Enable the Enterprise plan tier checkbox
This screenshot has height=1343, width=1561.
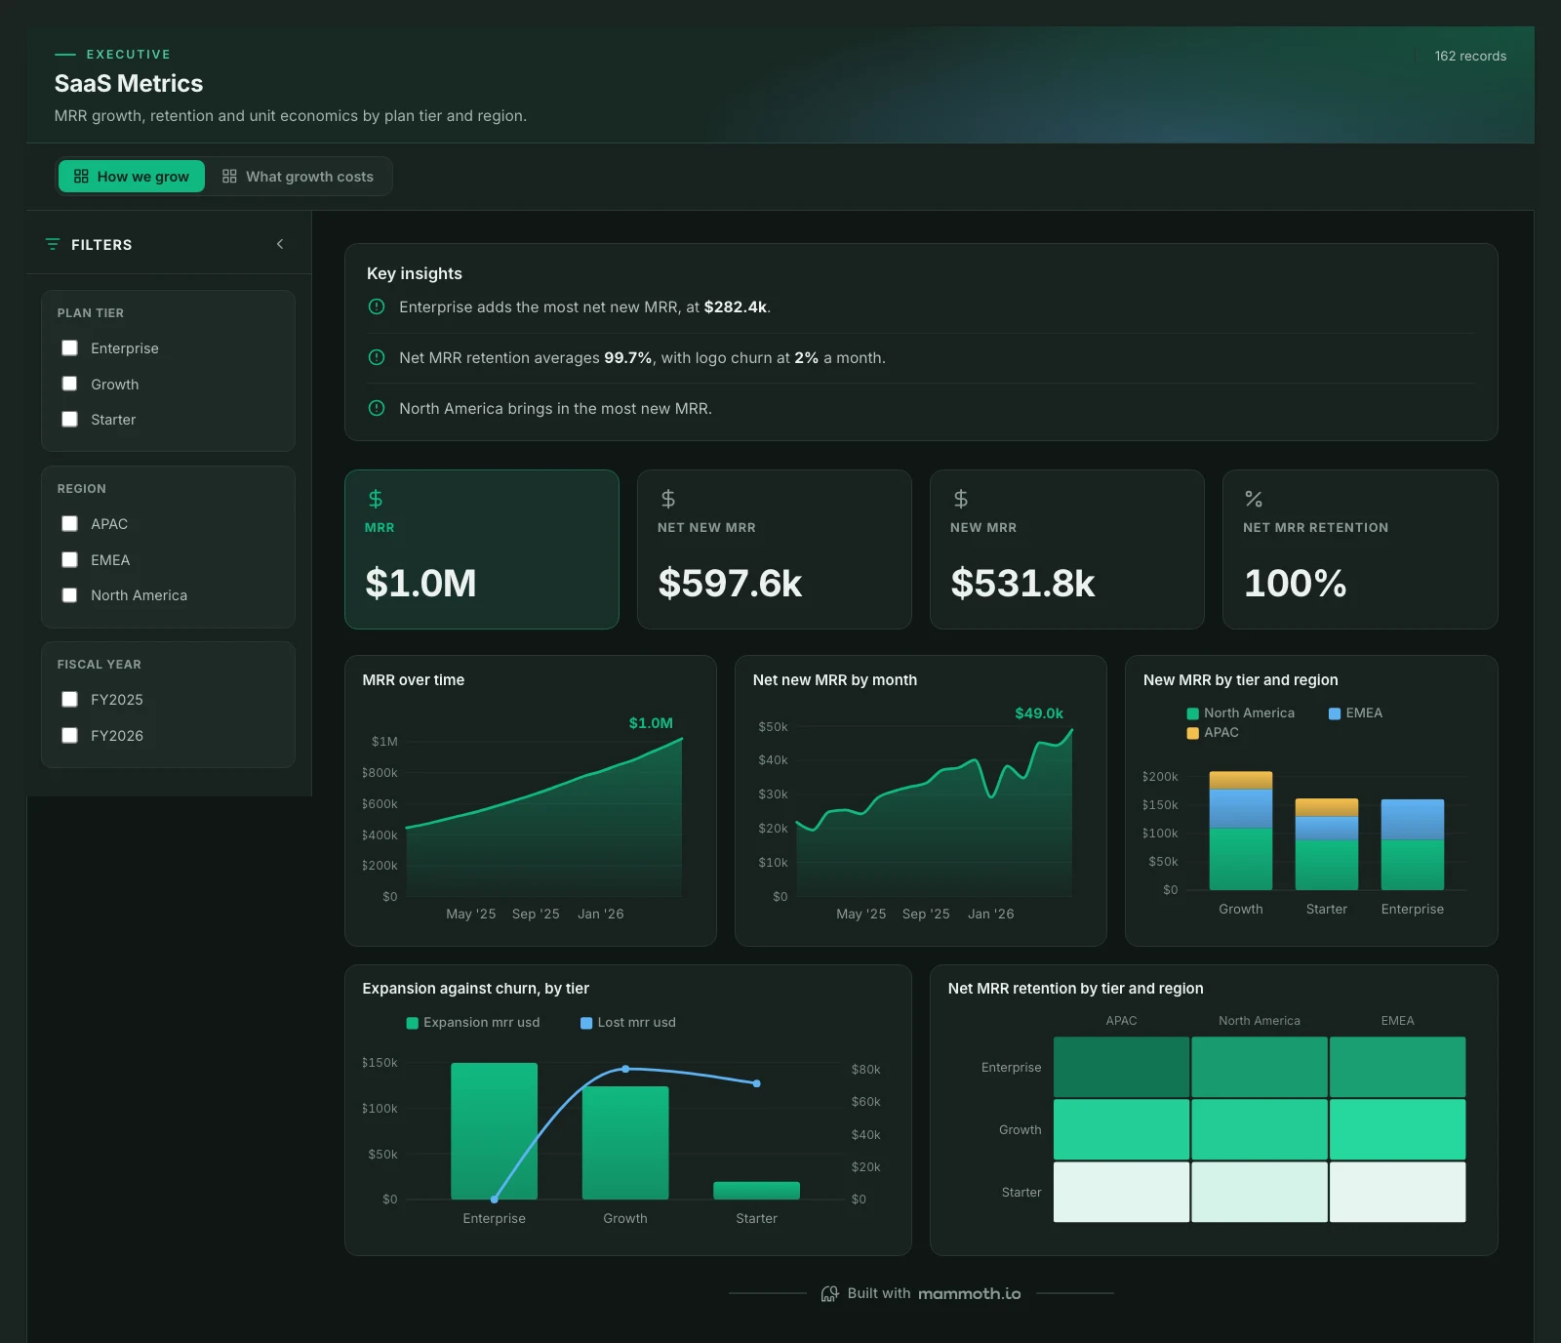click(70, 348)
